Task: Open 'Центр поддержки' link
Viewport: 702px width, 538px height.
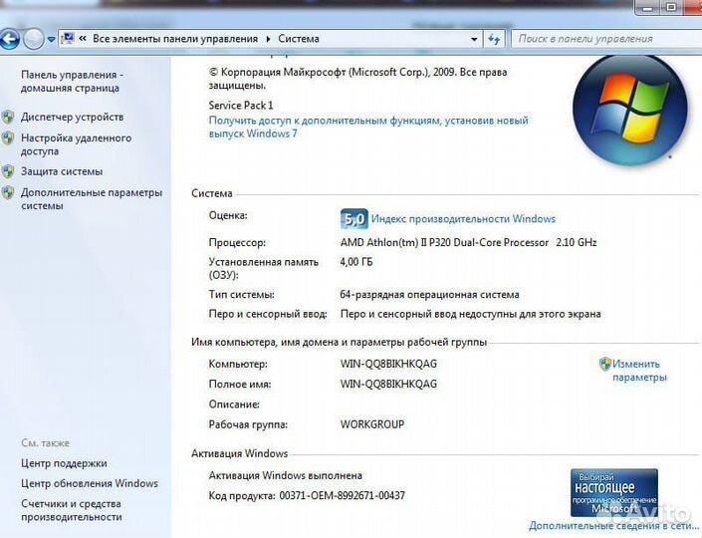Action: click(64, 463)
